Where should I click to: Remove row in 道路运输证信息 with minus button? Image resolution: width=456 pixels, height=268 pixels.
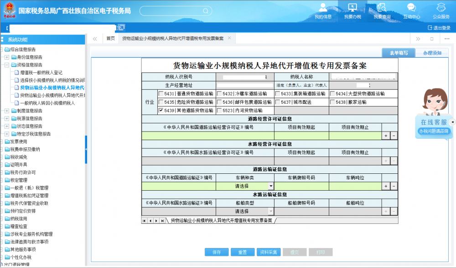[x=394, y=186]
